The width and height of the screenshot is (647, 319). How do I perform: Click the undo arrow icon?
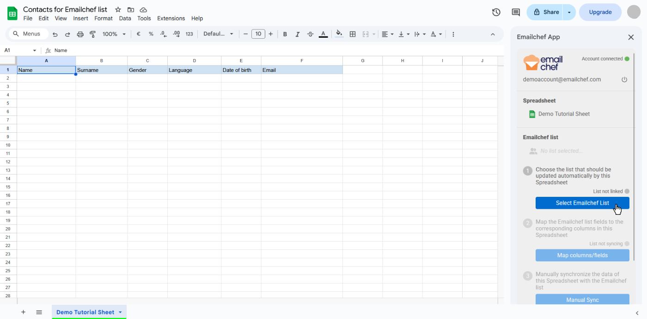55,34
